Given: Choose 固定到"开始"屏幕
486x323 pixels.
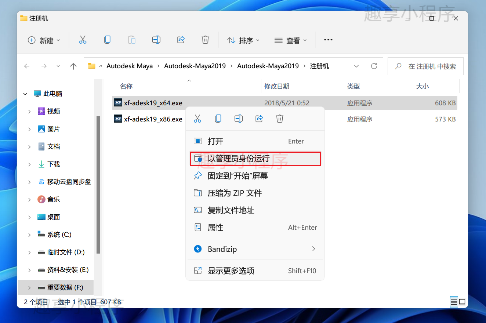Looking at the screenshot, I should (x=255, y=176).
